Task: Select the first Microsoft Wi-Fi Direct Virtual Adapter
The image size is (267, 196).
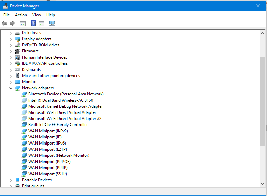Action: pos(62,112)
